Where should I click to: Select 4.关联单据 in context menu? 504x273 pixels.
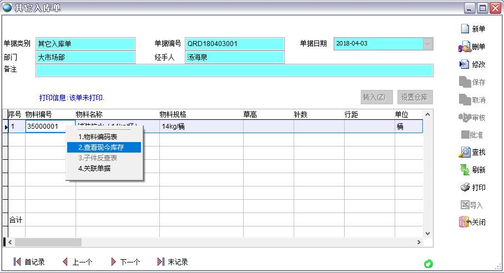94,168
